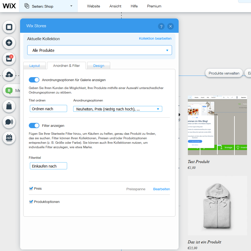Open the Background panel icon in sidebar

(x=9, y=27)
